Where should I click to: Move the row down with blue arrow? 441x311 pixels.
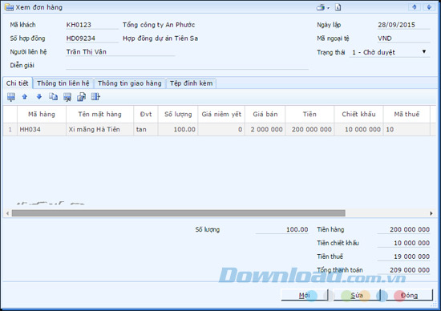(39, 97)
